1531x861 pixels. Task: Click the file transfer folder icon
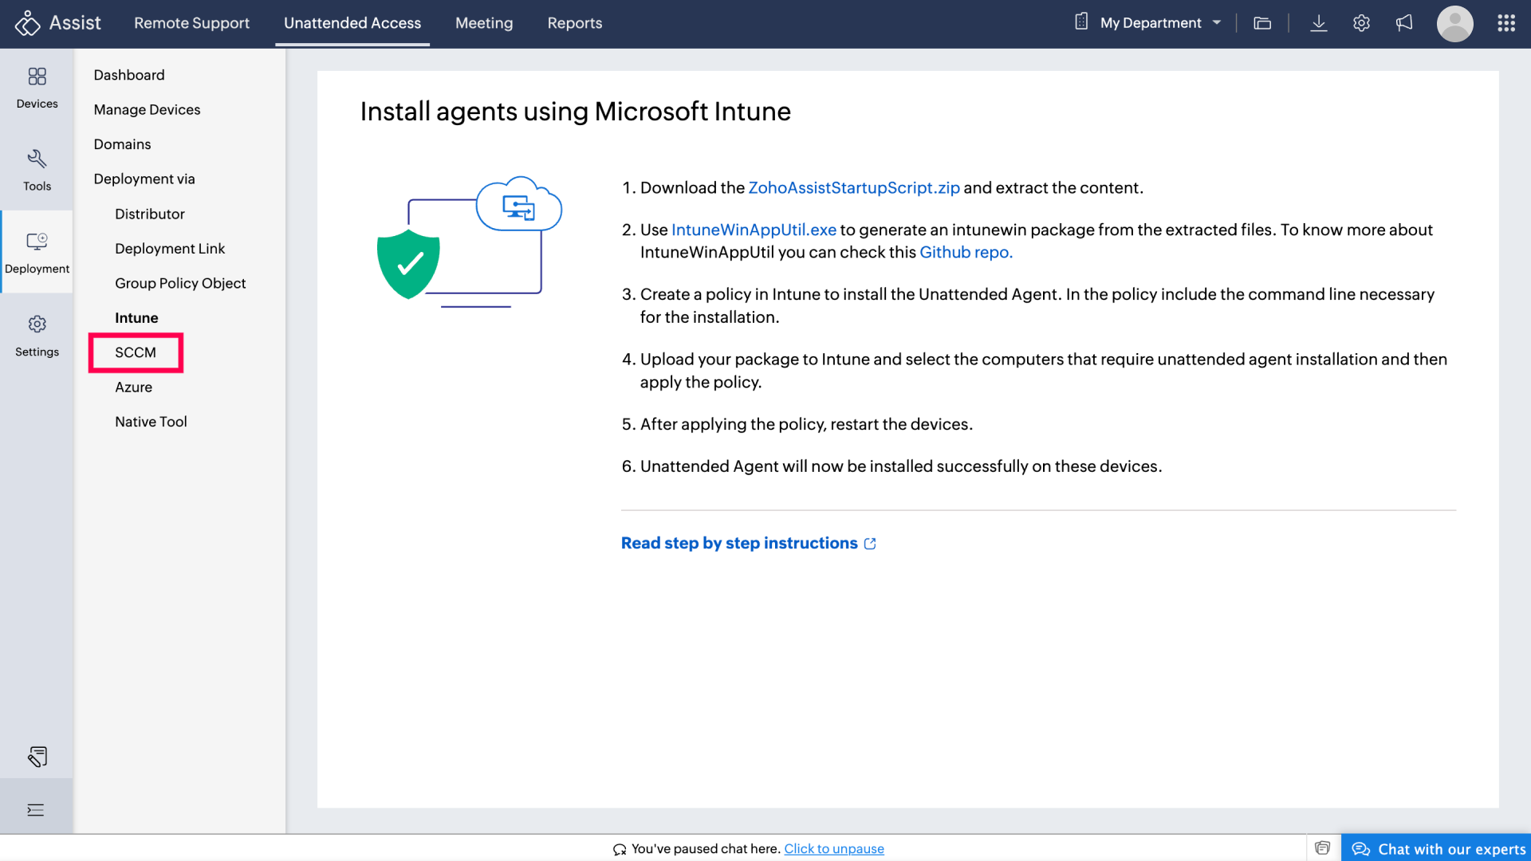(x=1262, y=23)
